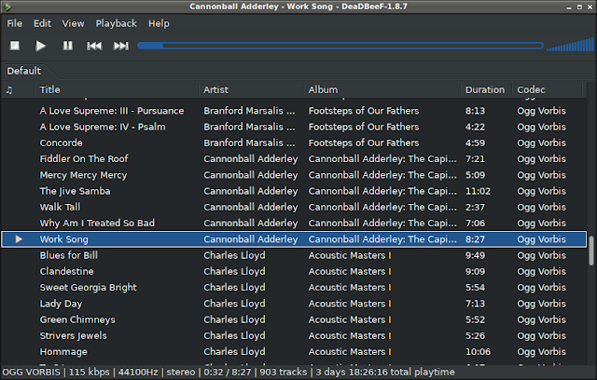Click the music note column header
Viewport: 597px width, 380px height.
pos(9,90)
